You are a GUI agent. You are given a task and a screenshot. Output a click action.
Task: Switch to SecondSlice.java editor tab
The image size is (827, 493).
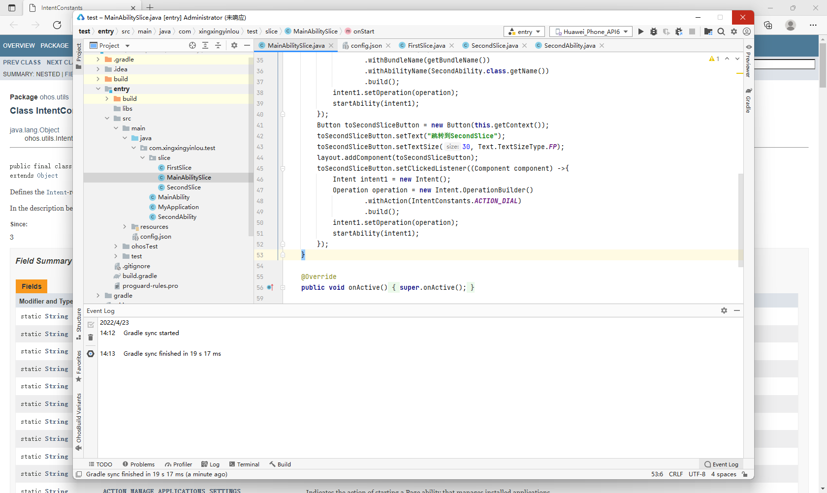tap(494, 45)
